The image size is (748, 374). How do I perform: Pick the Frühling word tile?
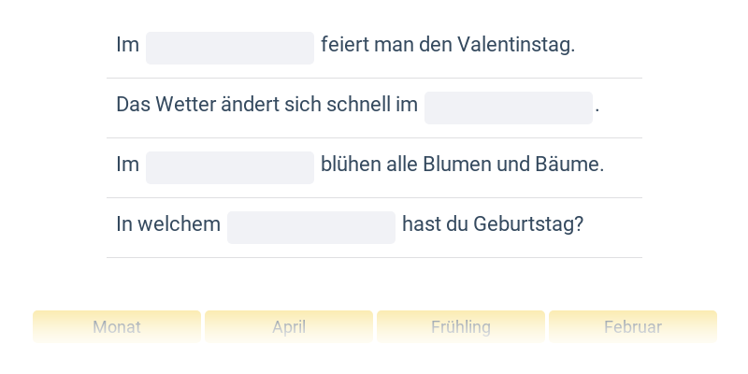(461, 327)
